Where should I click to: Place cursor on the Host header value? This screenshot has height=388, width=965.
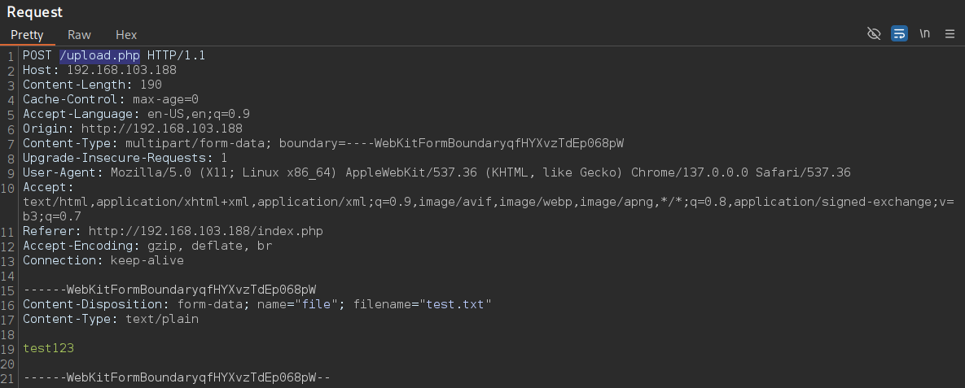point(121,70)
